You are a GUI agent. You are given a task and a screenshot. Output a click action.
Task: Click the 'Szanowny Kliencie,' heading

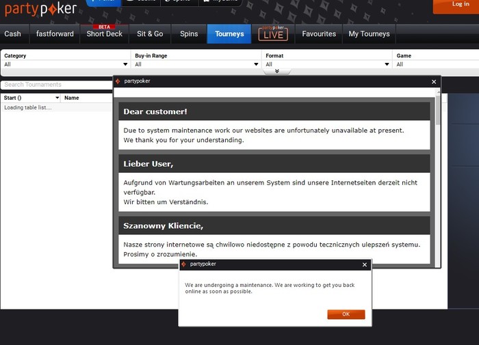click(x=163, y=226)
